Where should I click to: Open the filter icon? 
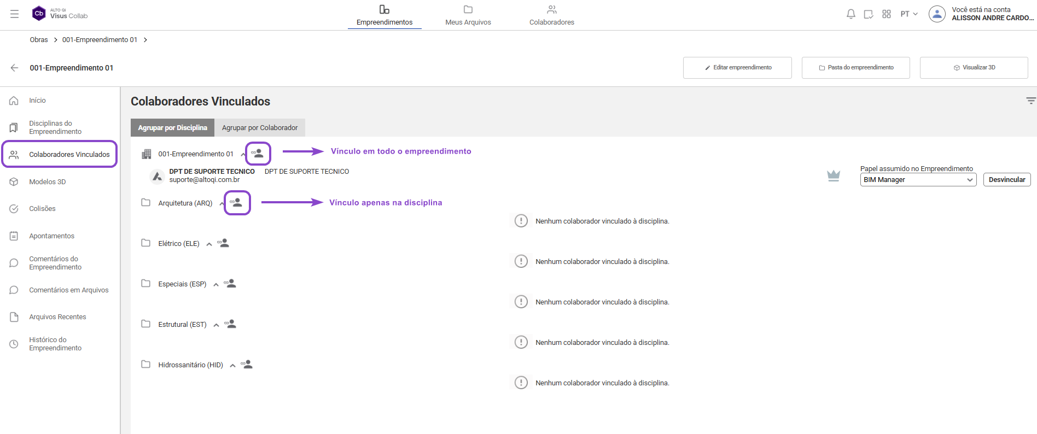pos(1030,101)
